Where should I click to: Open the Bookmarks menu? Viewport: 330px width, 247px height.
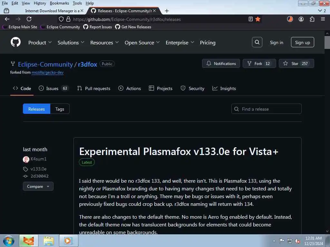click(x=59, y=3)
